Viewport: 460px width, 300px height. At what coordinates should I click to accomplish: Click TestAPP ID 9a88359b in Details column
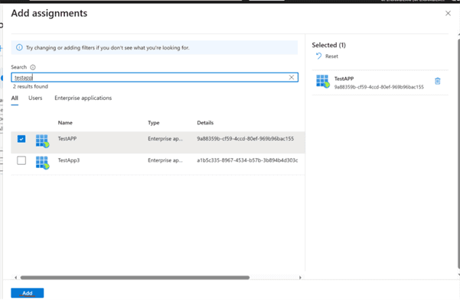click(x=245, y=139)
